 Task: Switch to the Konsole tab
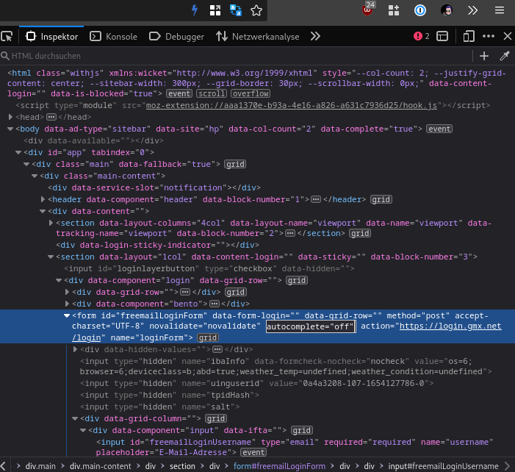click(114, 36)
